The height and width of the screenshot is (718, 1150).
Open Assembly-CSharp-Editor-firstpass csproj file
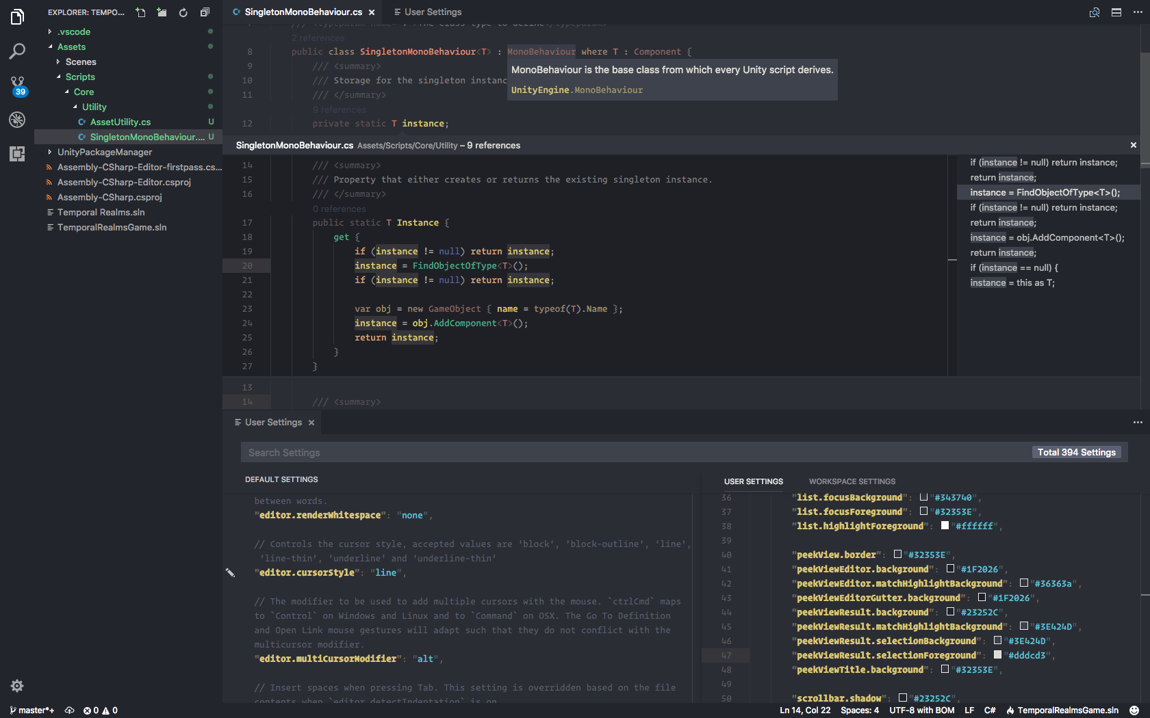click(128, 167)
